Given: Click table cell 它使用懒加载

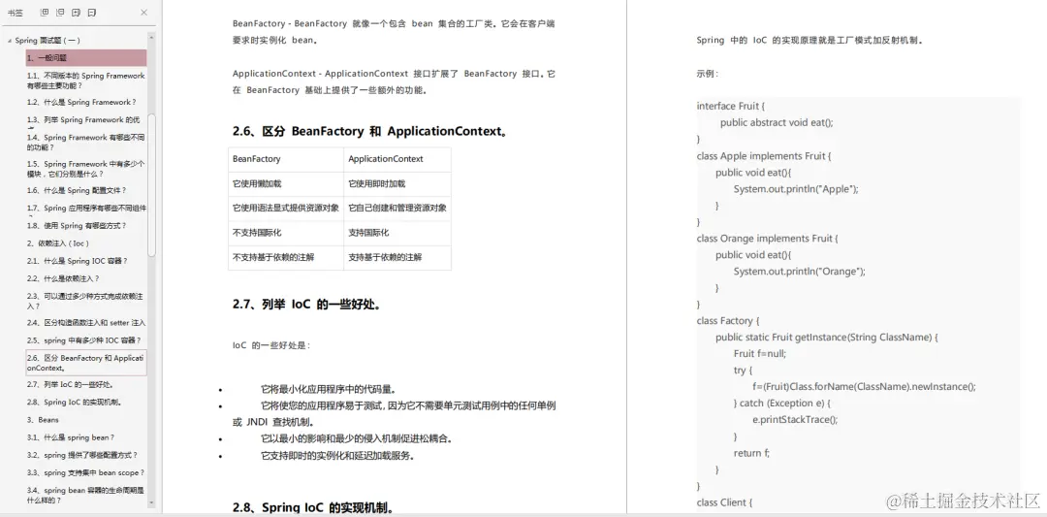Looking at the screenshot, I should tap(286, 183).
